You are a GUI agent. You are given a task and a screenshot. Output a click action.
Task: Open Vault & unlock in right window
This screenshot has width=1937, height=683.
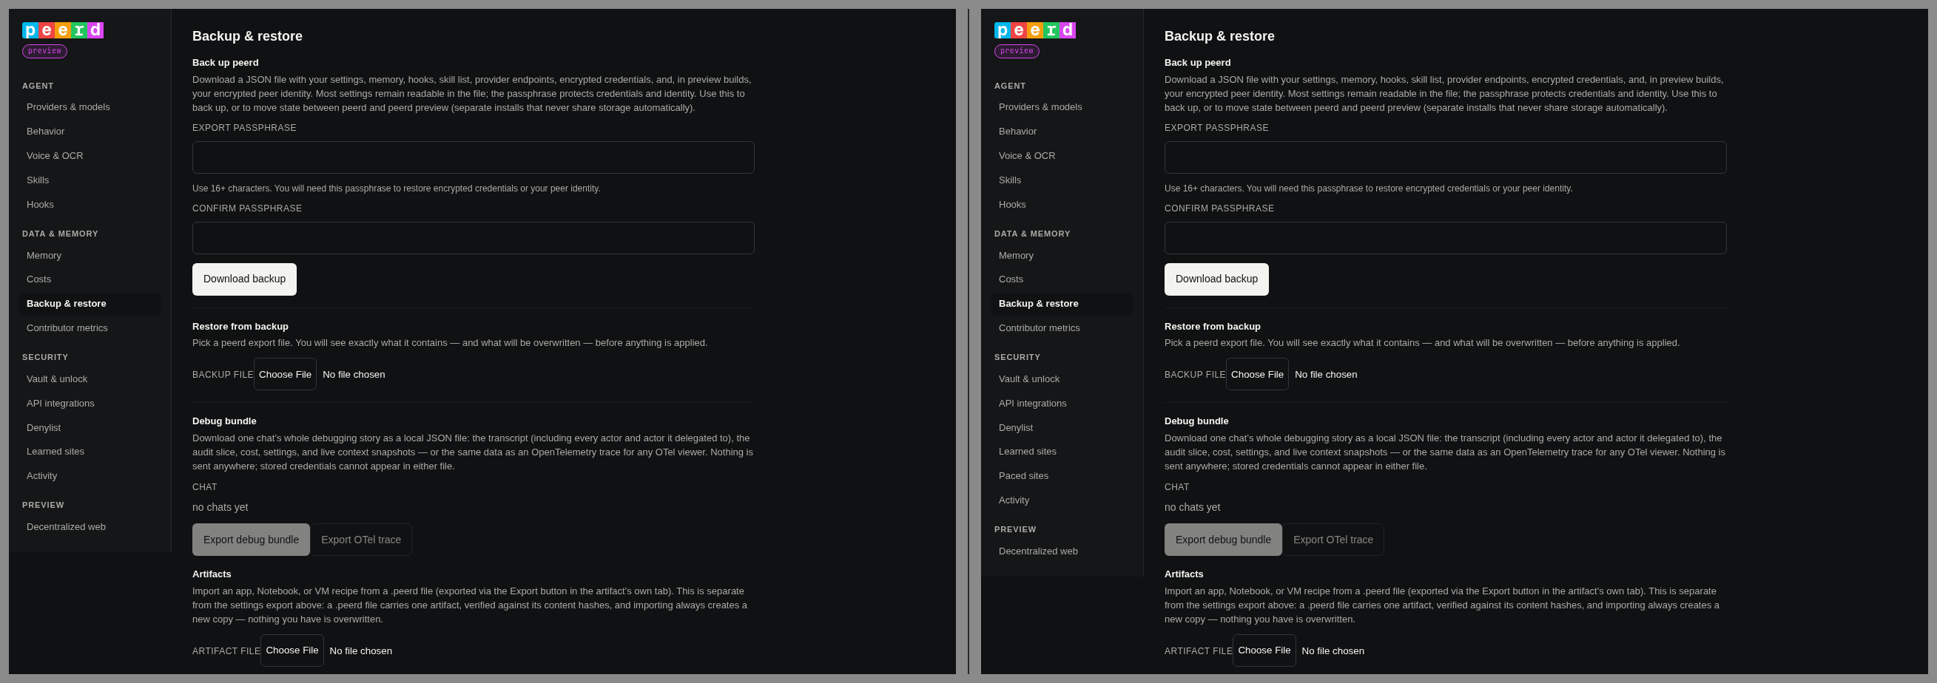tap(1062, 379)
